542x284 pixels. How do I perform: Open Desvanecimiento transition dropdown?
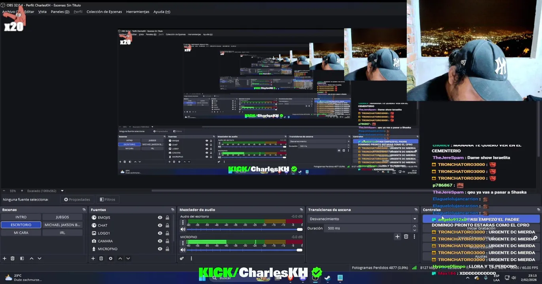363,219
